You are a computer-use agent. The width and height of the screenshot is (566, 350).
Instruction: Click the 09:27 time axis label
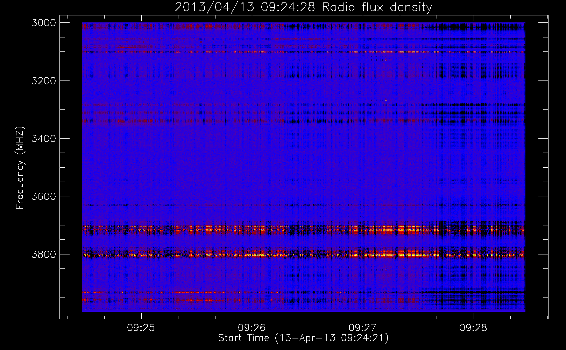[x=362, y=328]
